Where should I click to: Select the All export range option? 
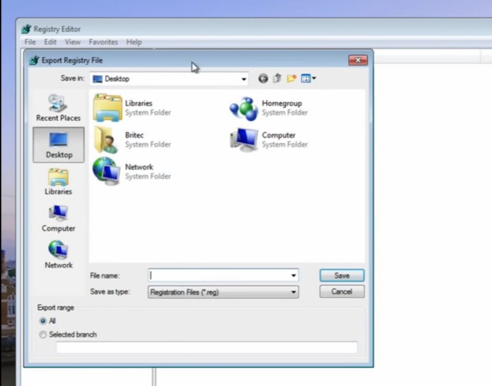pyautogui.click(x=43, y=321)
